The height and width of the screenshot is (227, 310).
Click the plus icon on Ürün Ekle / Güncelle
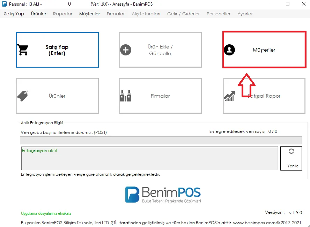126,50
